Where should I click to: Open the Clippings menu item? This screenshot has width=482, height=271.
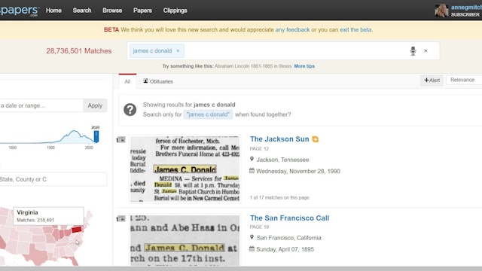tap(175, 11)
